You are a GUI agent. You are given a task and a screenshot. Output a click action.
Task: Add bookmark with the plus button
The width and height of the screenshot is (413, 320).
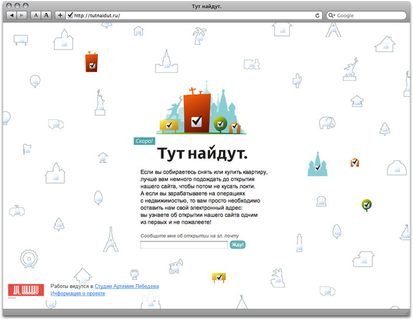pos(60,15)
